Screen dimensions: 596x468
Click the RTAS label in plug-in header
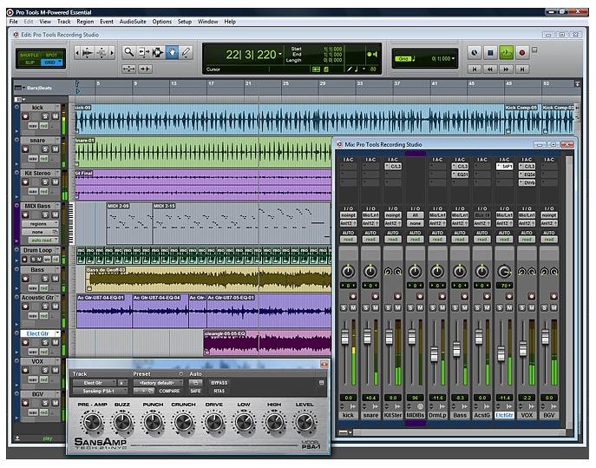[x=219, y=391]
